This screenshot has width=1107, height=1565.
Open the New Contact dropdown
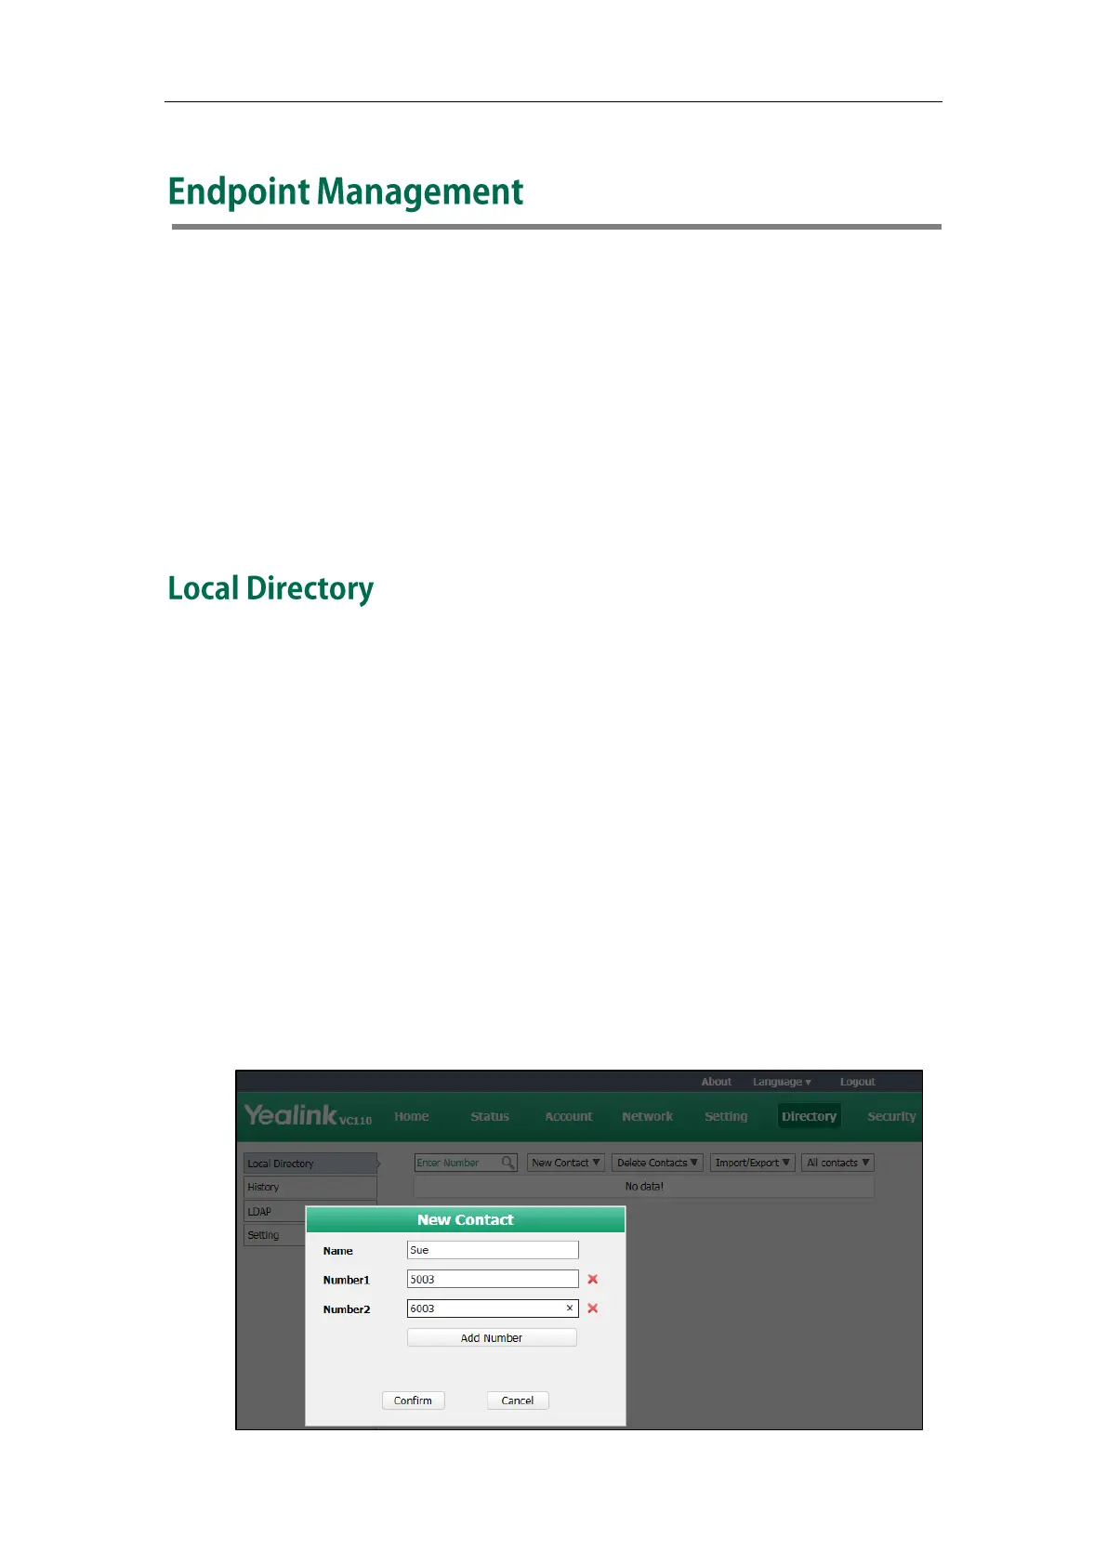(x=566, y=1163)
